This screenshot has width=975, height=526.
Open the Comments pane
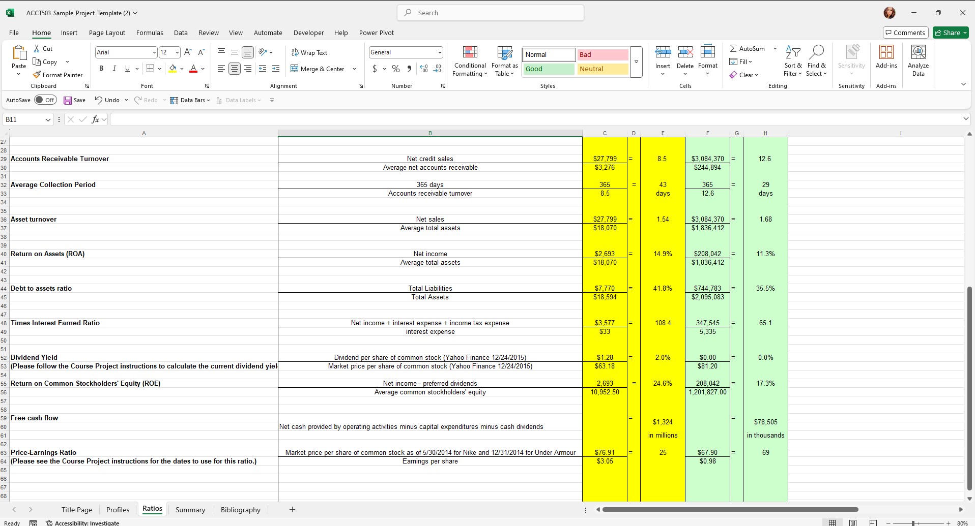coord(905,32)
